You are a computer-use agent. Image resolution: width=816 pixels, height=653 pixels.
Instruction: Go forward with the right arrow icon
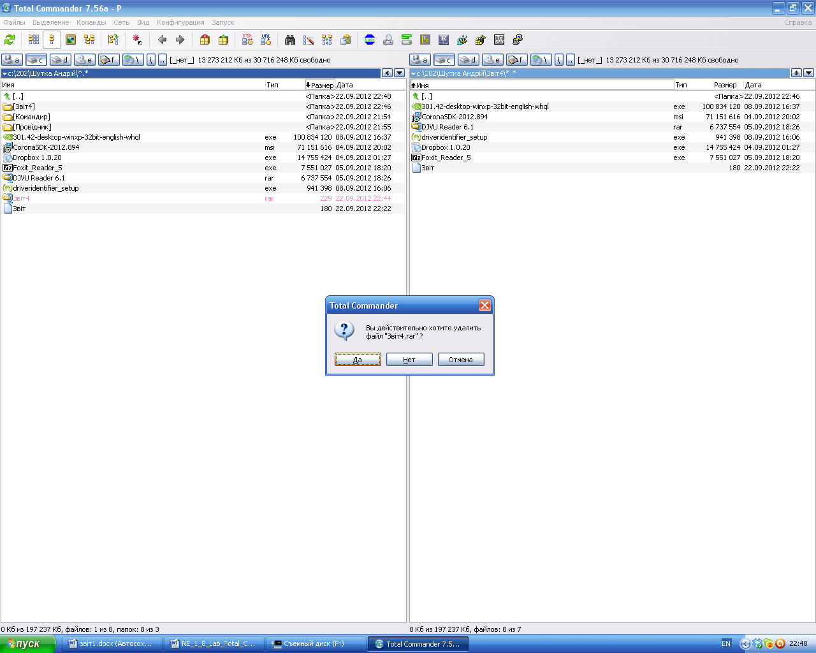pos(180,40)
